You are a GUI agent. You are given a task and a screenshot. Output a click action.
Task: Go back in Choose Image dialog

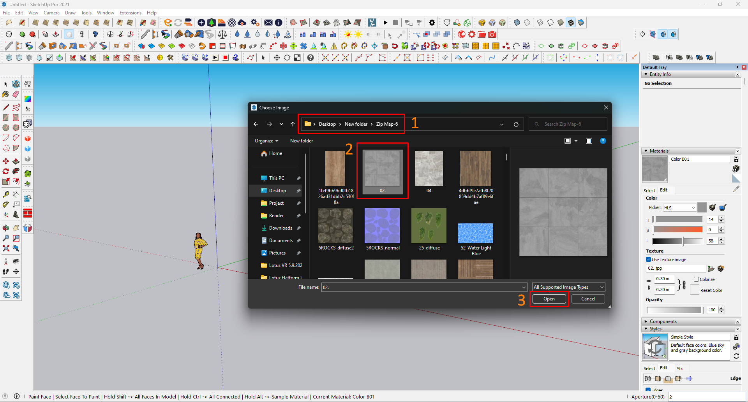click(256, 124)
